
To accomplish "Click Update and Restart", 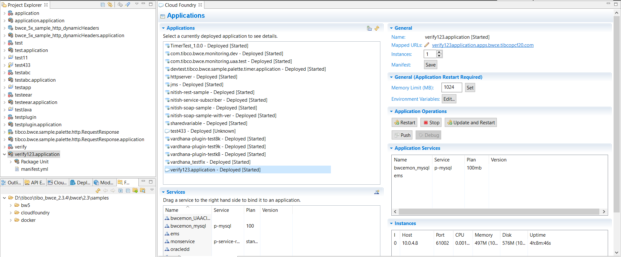I will (x=471, y=122).
